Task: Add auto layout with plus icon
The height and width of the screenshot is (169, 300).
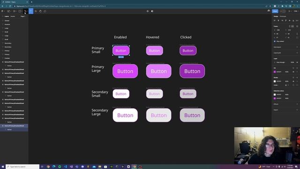Action: tap(297, 47)
